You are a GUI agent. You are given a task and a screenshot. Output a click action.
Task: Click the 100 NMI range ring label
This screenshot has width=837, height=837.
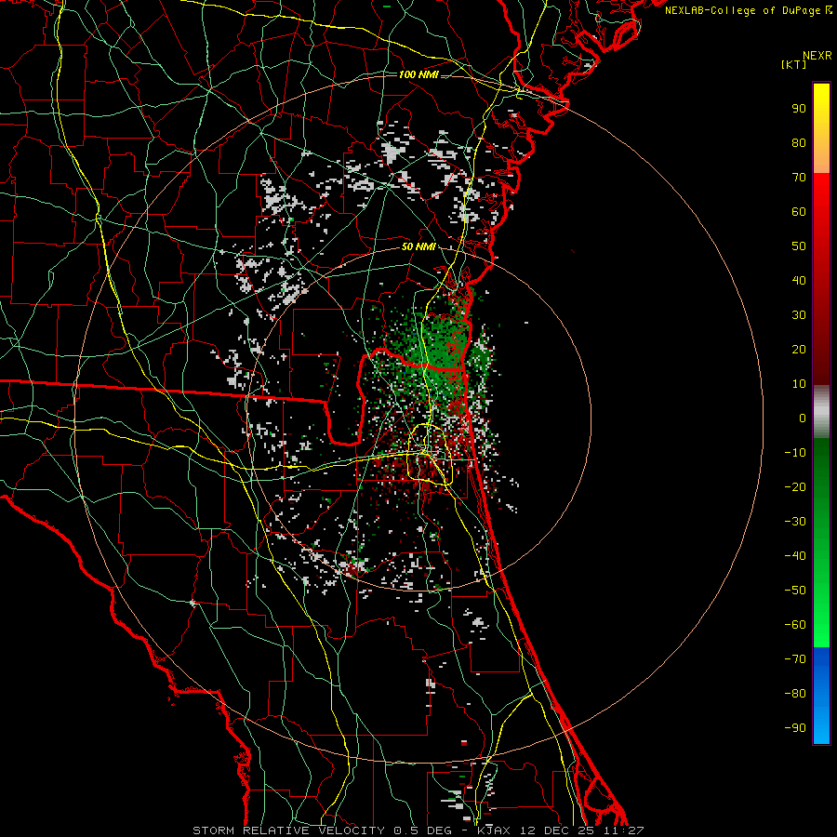pyautogui.click(x=418, y=74)
